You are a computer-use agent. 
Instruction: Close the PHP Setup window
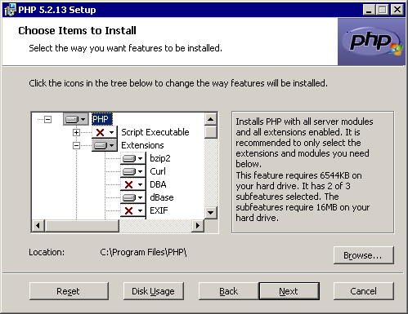[x=397, y=10]
